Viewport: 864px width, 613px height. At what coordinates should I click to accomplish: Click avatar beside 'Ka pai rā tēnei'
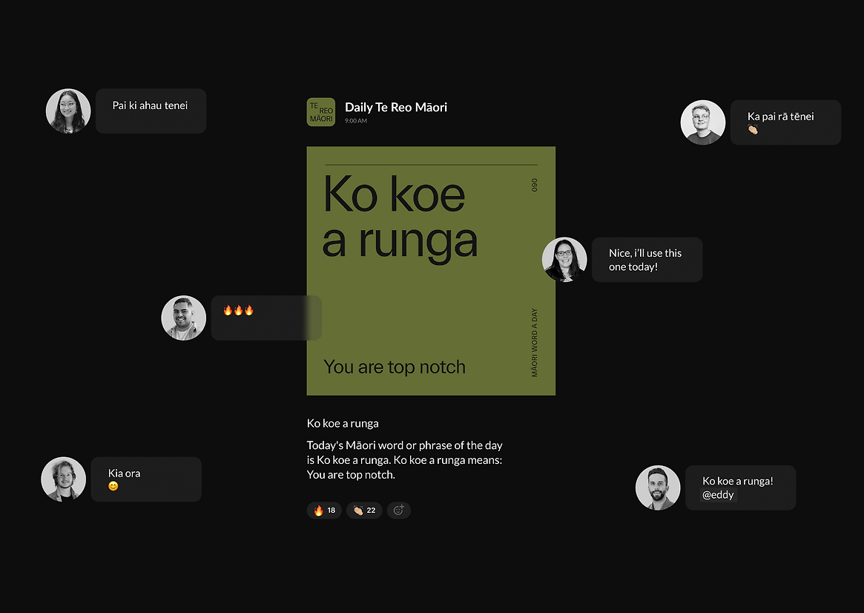tap(703, 122)
